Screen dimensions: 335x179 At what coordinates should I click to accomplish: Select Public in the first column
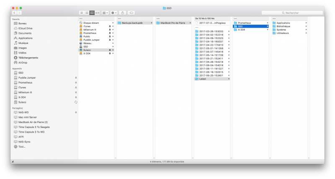click(x=97, y=36)
